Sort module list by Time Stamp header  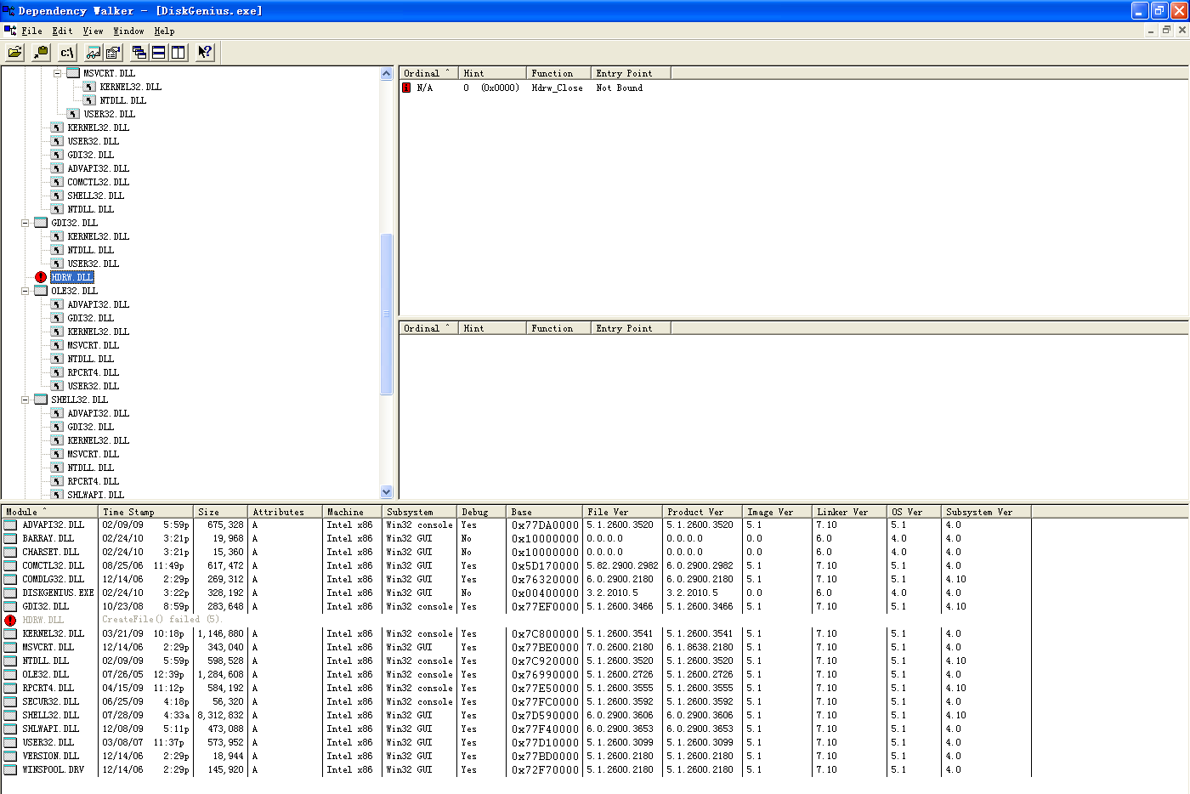click(145, 512)
